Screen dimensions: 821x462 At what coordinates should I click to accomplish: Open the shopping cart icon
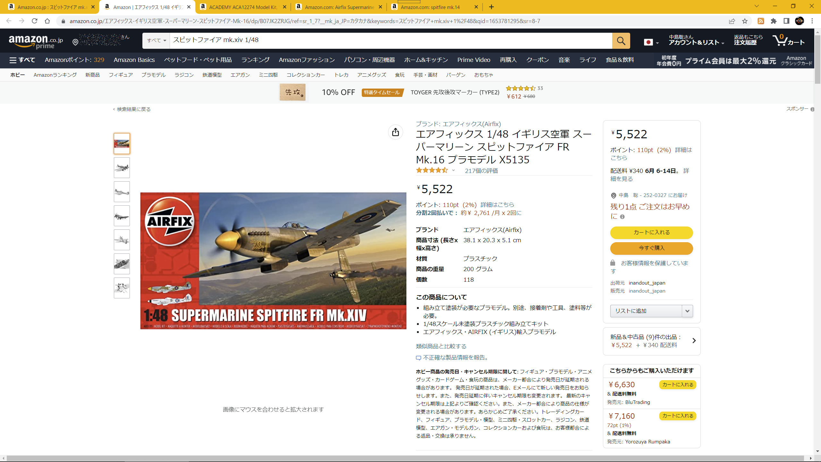pos(788,41)
